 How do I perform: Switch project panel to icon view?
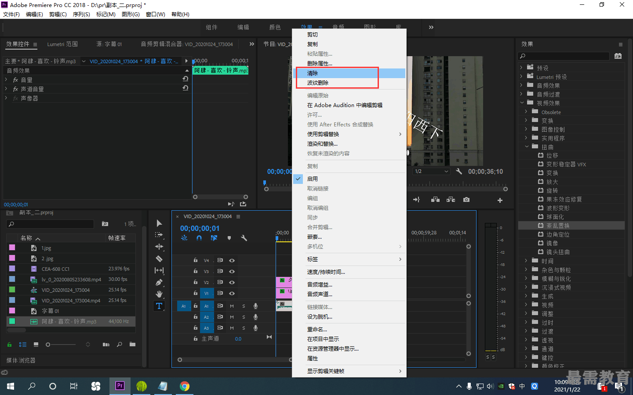(36, 345)
